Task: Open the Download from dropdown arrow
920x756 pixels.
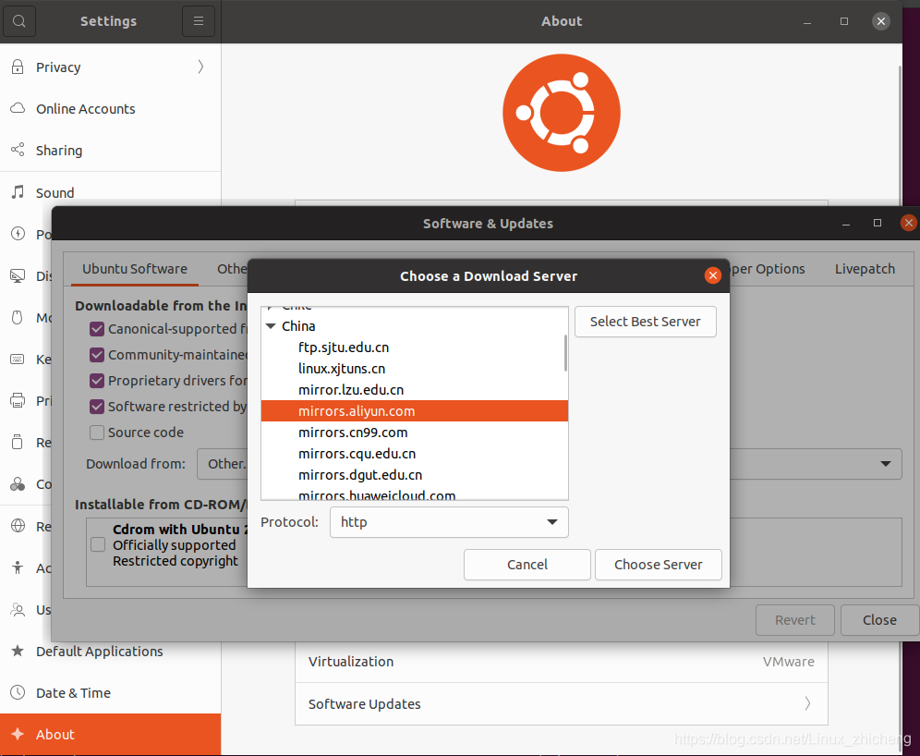Action: click(x=886, y=464)
